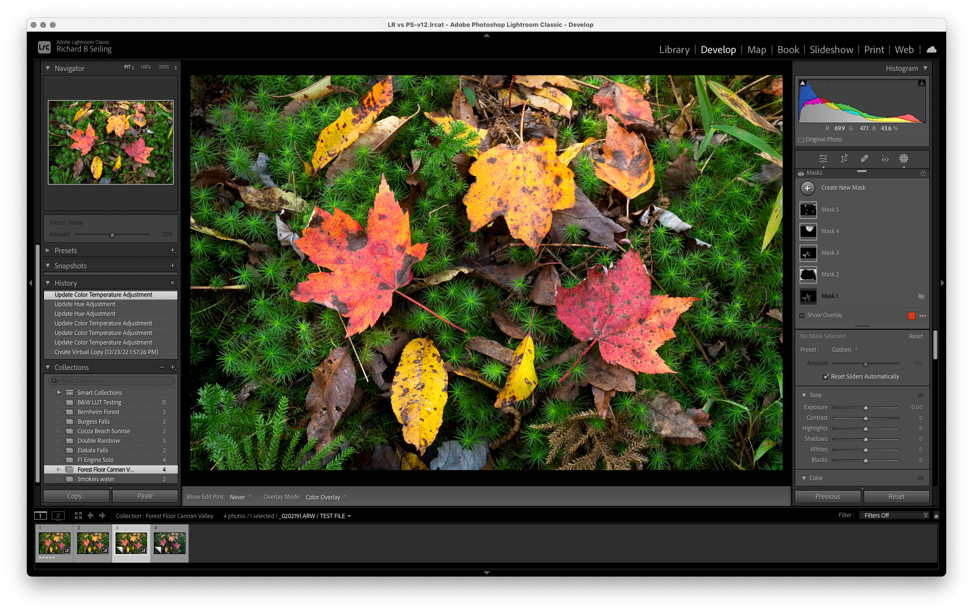The height and width of the screenshot is (612, 973).
Task: Open the Edit sliders panel icon
Action: 823,159
